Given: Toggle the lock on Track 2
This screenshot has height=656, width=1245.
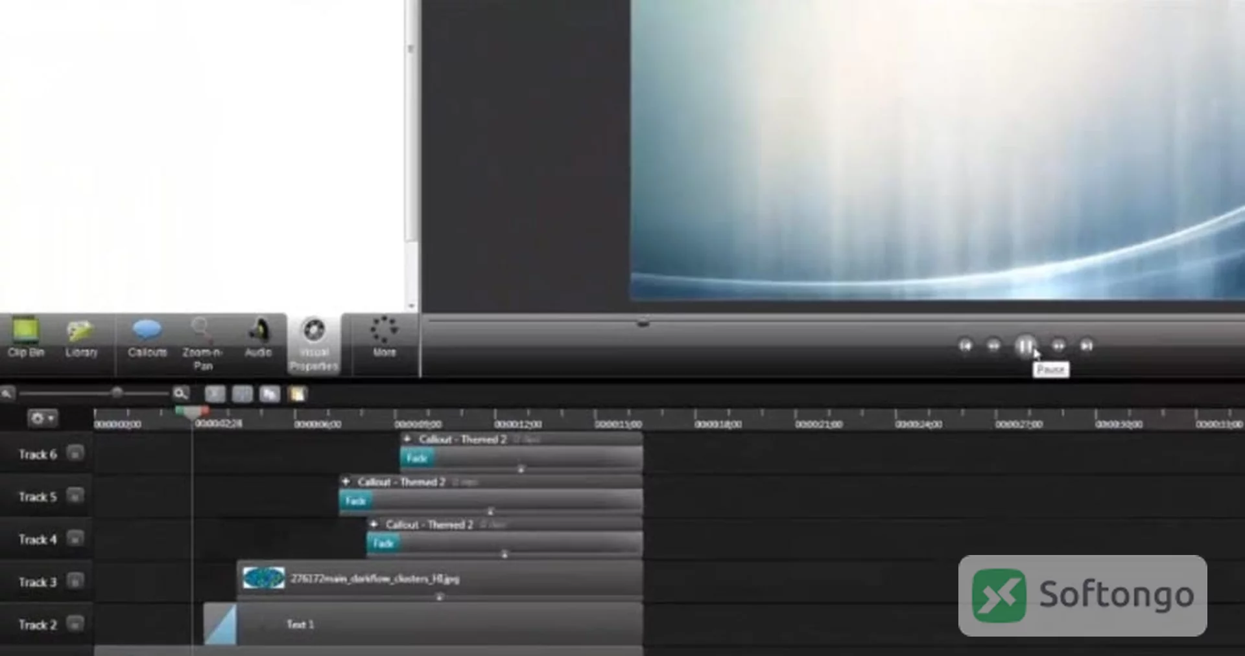Looking at the screenshot, I should 75,624.
